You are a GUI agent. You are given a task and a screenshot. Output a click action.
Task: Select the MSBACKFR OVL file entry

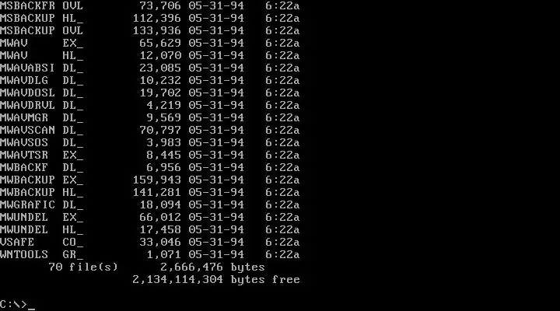tap(149, 5)
